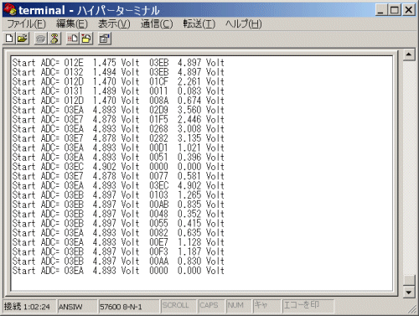Click the Properties toolbar icon
419x316 pixels.
coord(105,39)
